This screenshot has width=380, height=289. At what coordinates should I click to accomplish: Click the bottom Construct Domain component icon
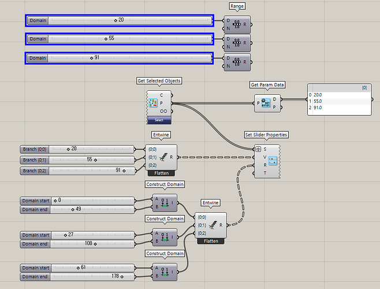pos(165,272)
